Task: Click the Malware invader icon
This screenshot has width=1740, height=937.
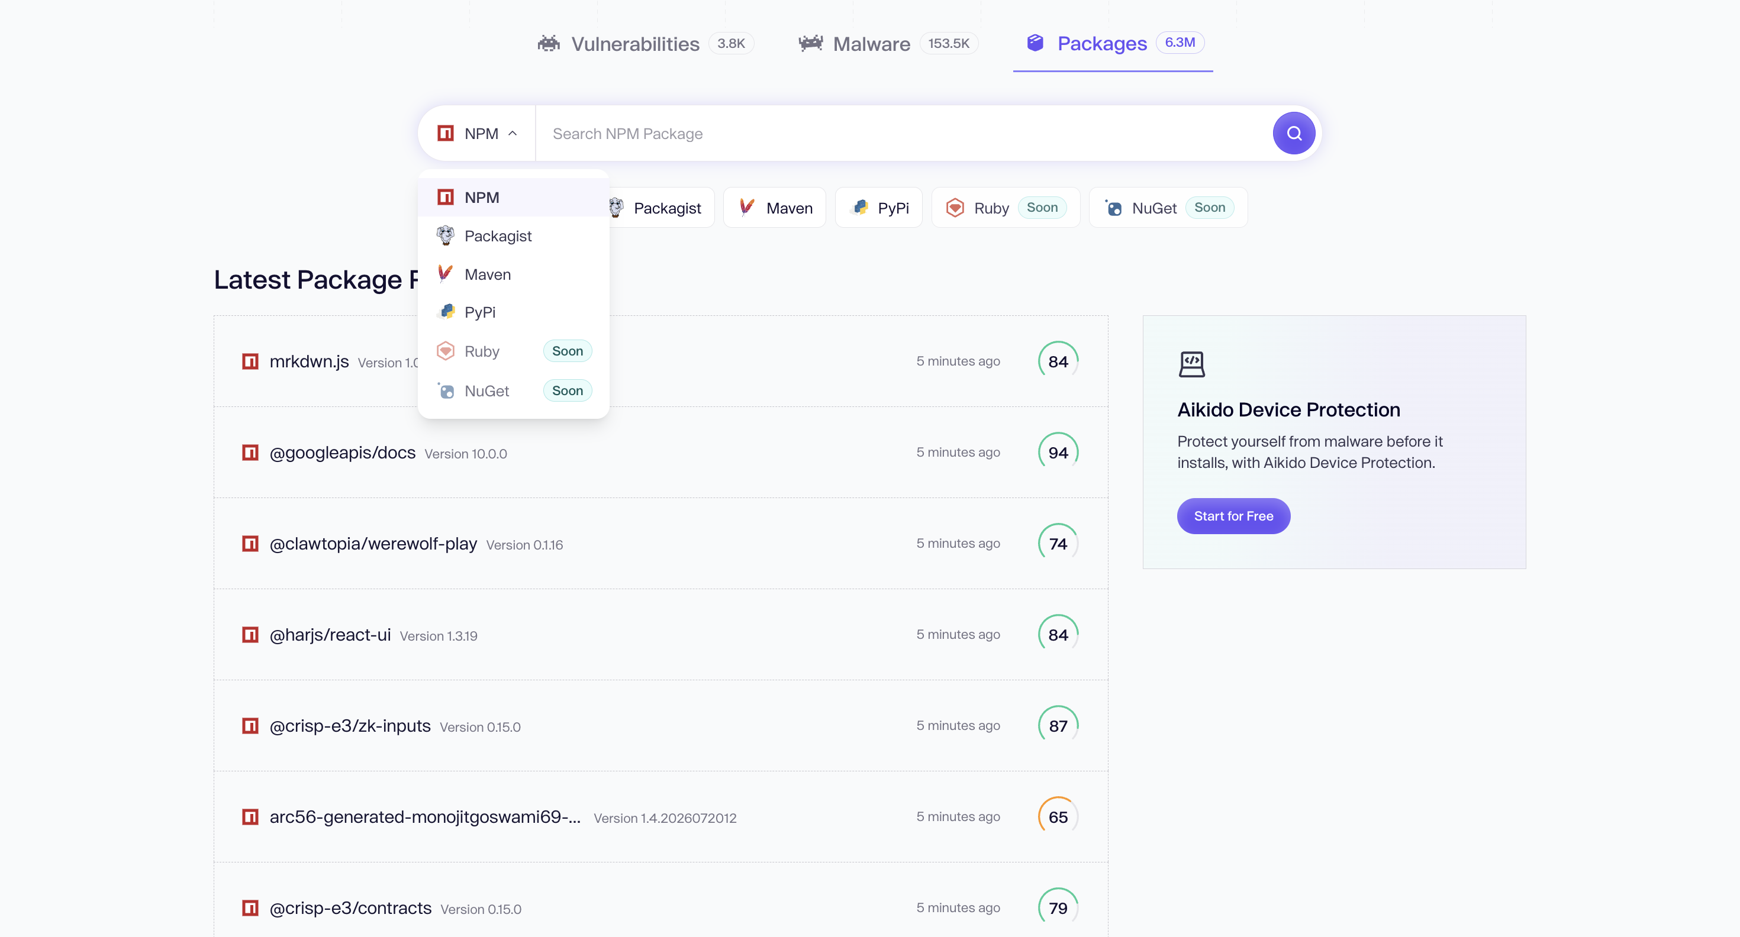Action: [811, 44]
